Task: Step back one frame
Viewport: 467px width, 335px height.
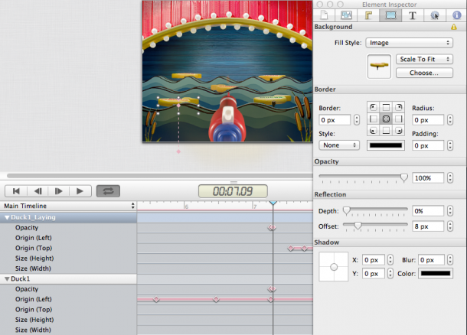Action: click(37, 191)
